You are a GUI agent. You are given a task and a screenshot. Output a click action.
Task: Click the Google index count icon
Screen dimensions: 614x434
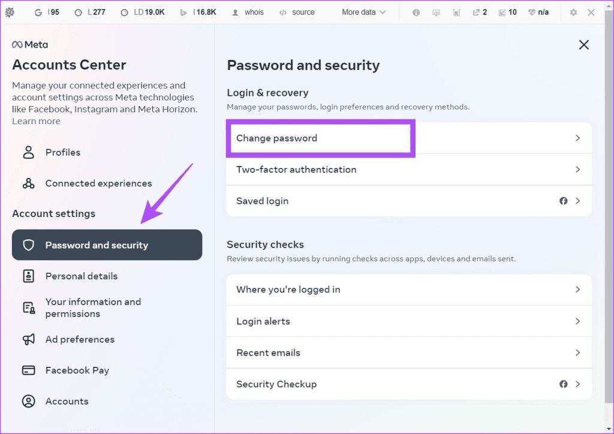click(38, 11)
